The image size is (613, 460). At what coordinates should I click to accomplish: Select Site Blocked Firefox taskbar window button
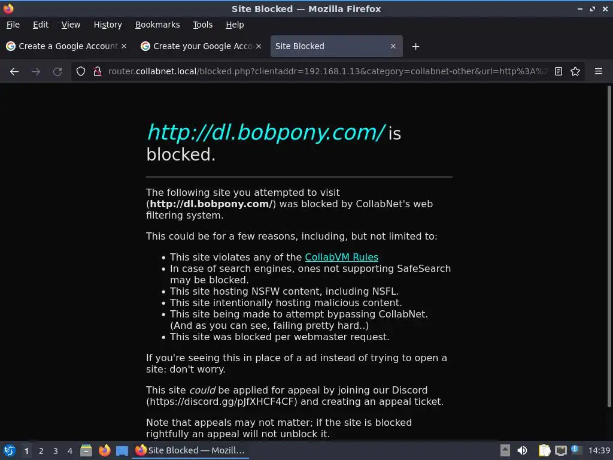[x=190, y=450]
